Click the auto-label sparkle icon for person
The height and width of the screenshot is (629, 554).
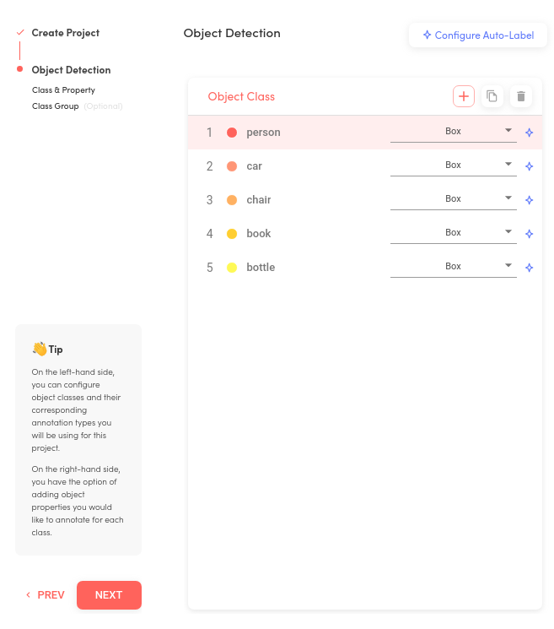pyautogui.click(x=530, y=133)
